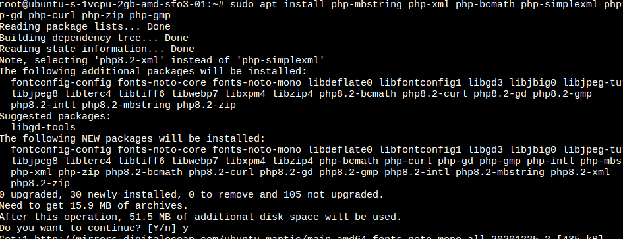Click the root@ubuntu-s-1vcpu-2gb-amd-sfo3-01 shell prompt
Viewport: 623px width, 239px height.
click(x=113, y=5)
